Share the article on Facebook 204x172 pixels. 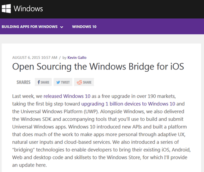point(43,82)
